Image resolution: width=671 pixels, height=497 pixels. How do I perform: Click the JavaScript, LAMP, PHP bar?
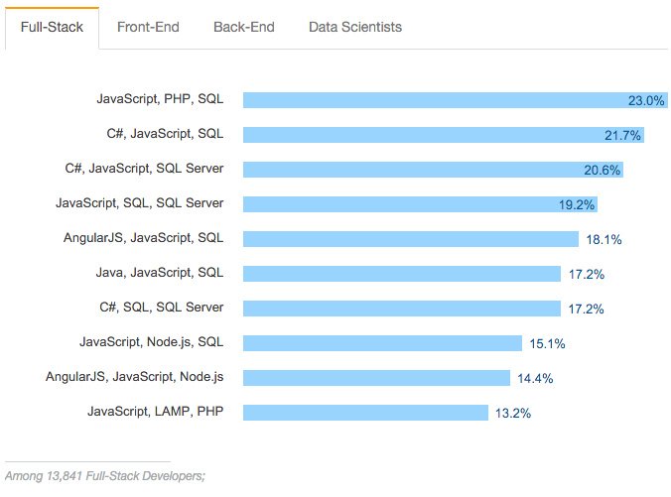click(x=365, y=413)
